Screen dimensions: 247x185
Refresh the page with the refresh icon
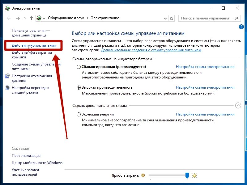click(x=172, y=19)
